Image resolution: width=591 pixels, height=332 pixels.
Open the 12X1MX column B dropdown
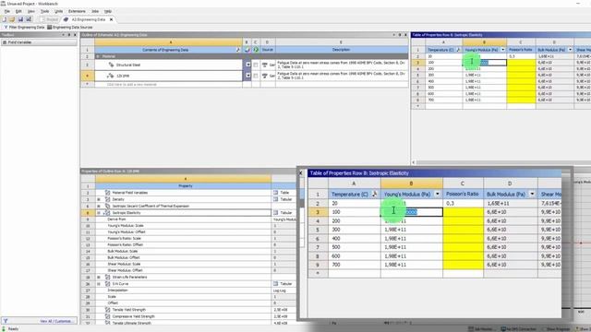[248, 76]
